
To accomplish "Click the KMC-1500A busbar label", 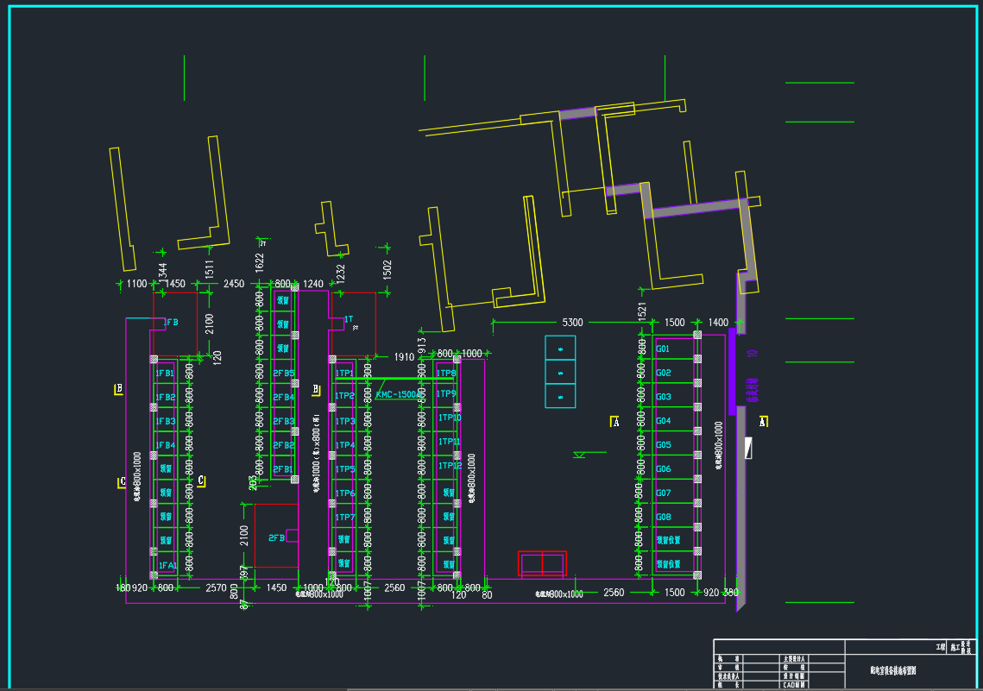I will (400, 394).
